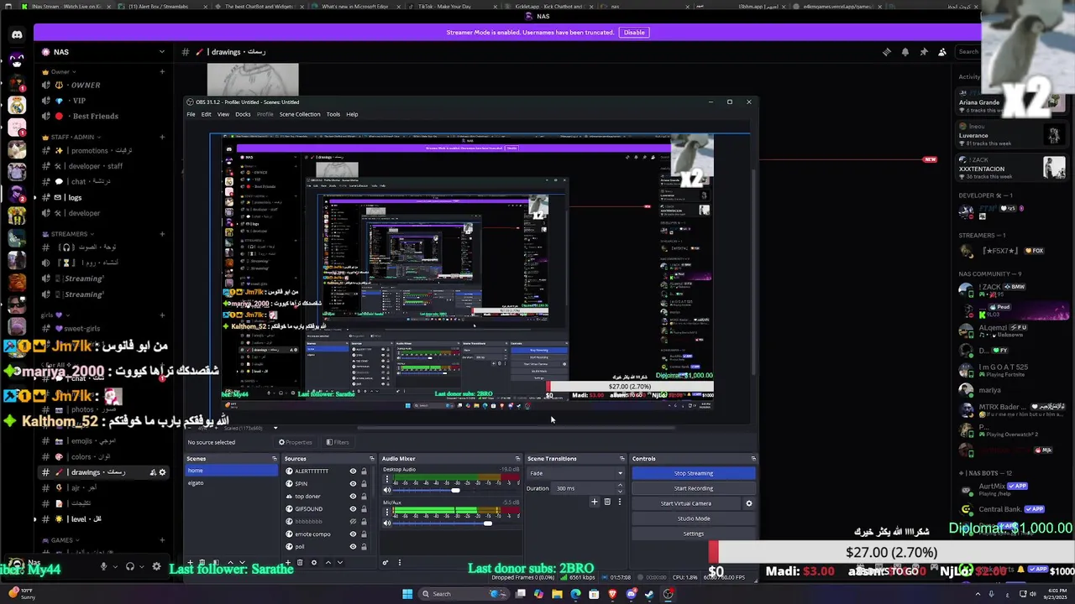Select the elgato scene
Image resolution: width=1075 pixels, height=604 pixels.
[230, 483]
